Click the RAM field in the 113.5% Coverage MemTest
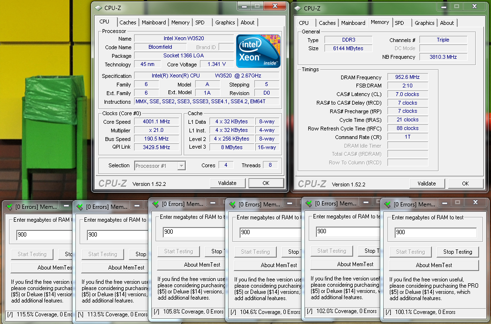The image size is (491, 324). [117, 235]
